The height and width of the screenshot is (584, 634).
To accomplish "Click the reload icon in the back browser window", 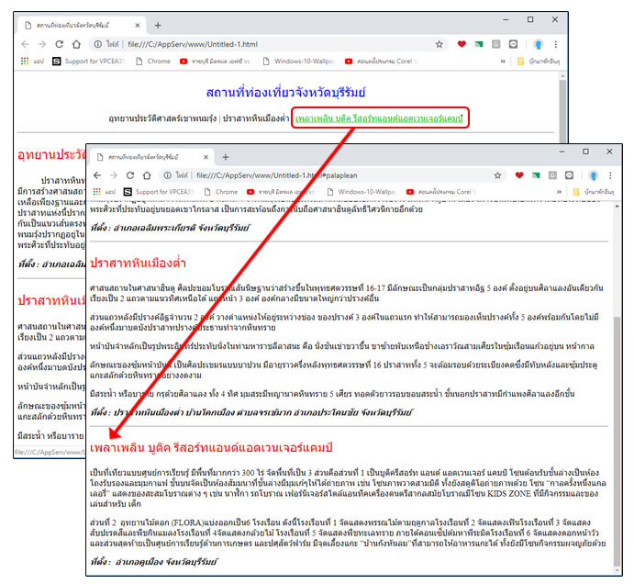I will point(61,43).
